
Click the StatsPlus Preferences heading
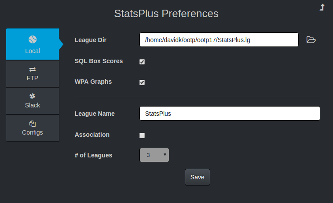[x=166, y=14]
